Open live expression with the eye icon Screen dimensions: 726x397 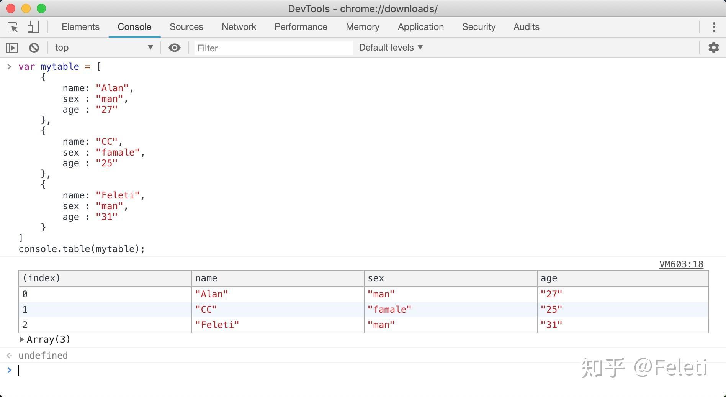(x=175, y=48)
